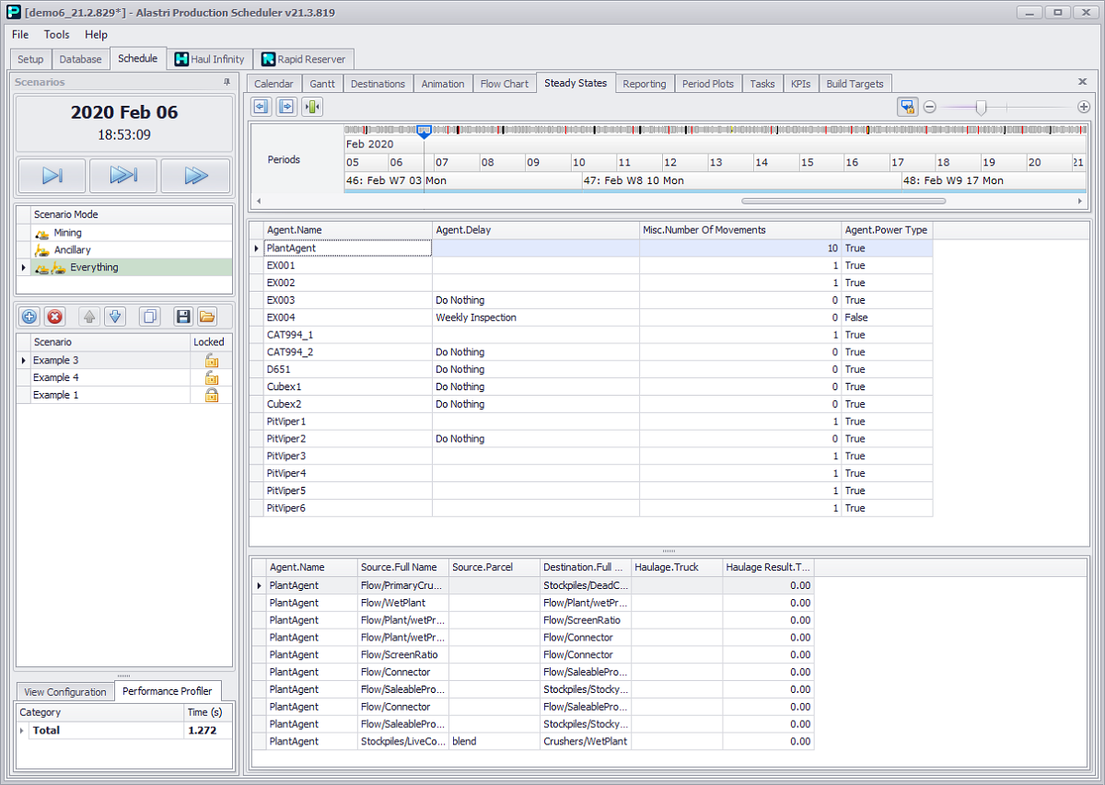Open the Tools menu
Viewport: 1105px width, 785px height.
point(56,34)
